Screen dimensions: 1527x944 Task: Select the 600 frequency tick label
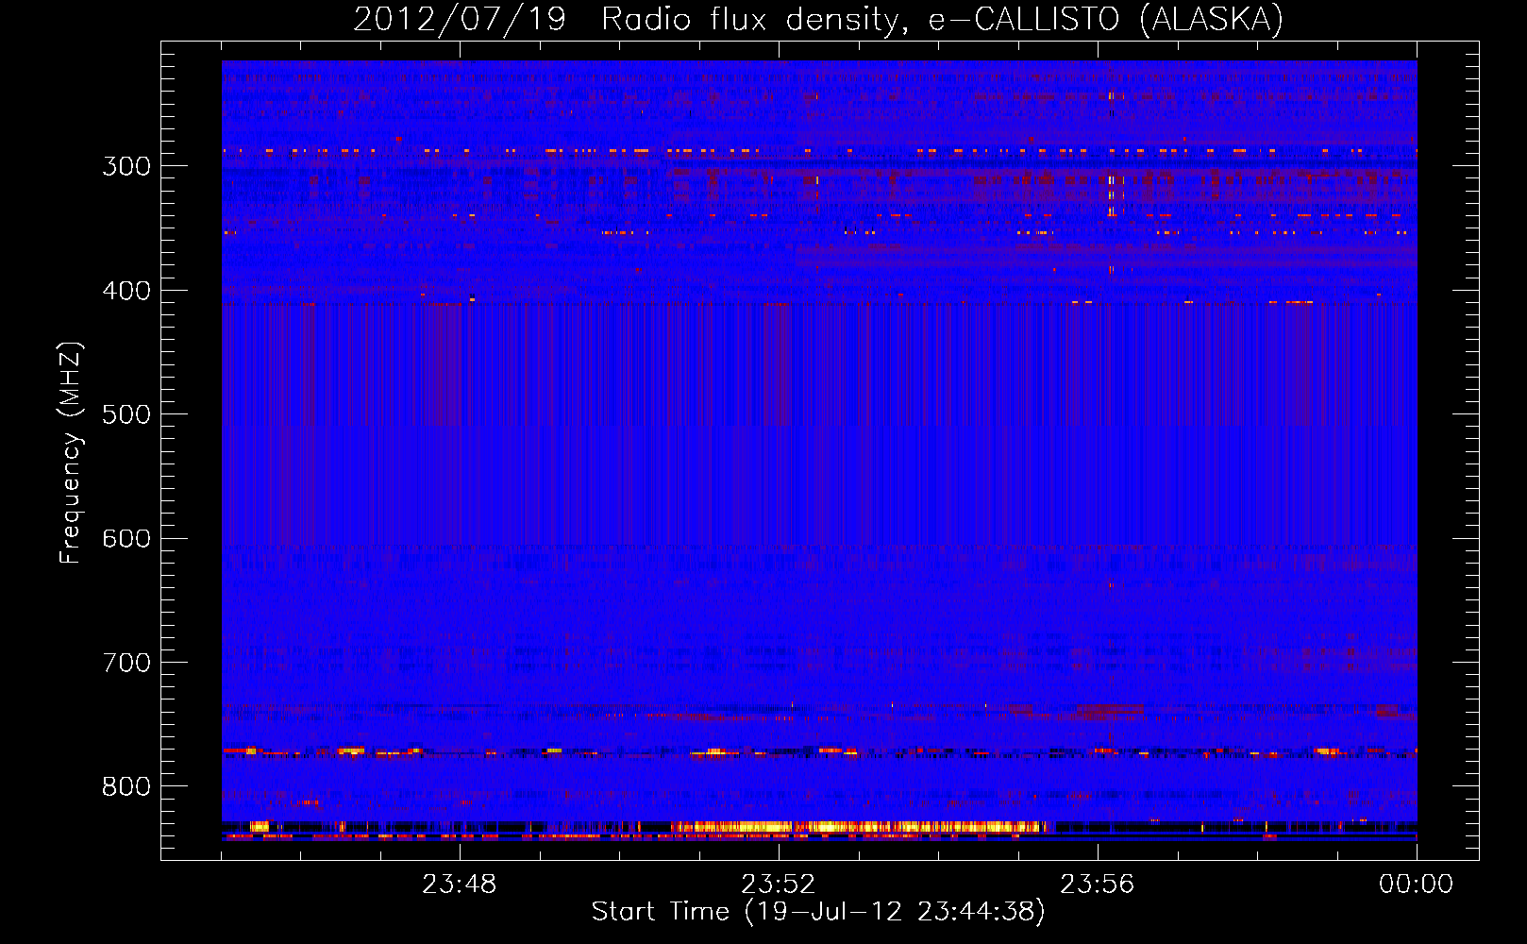click(x=126, y=538)
